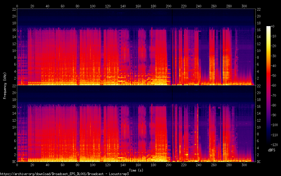The width and height of the screenshot is (281, 176).
Task: Click 'DC' label beside the Frequency axis
Action: point(14,162)
